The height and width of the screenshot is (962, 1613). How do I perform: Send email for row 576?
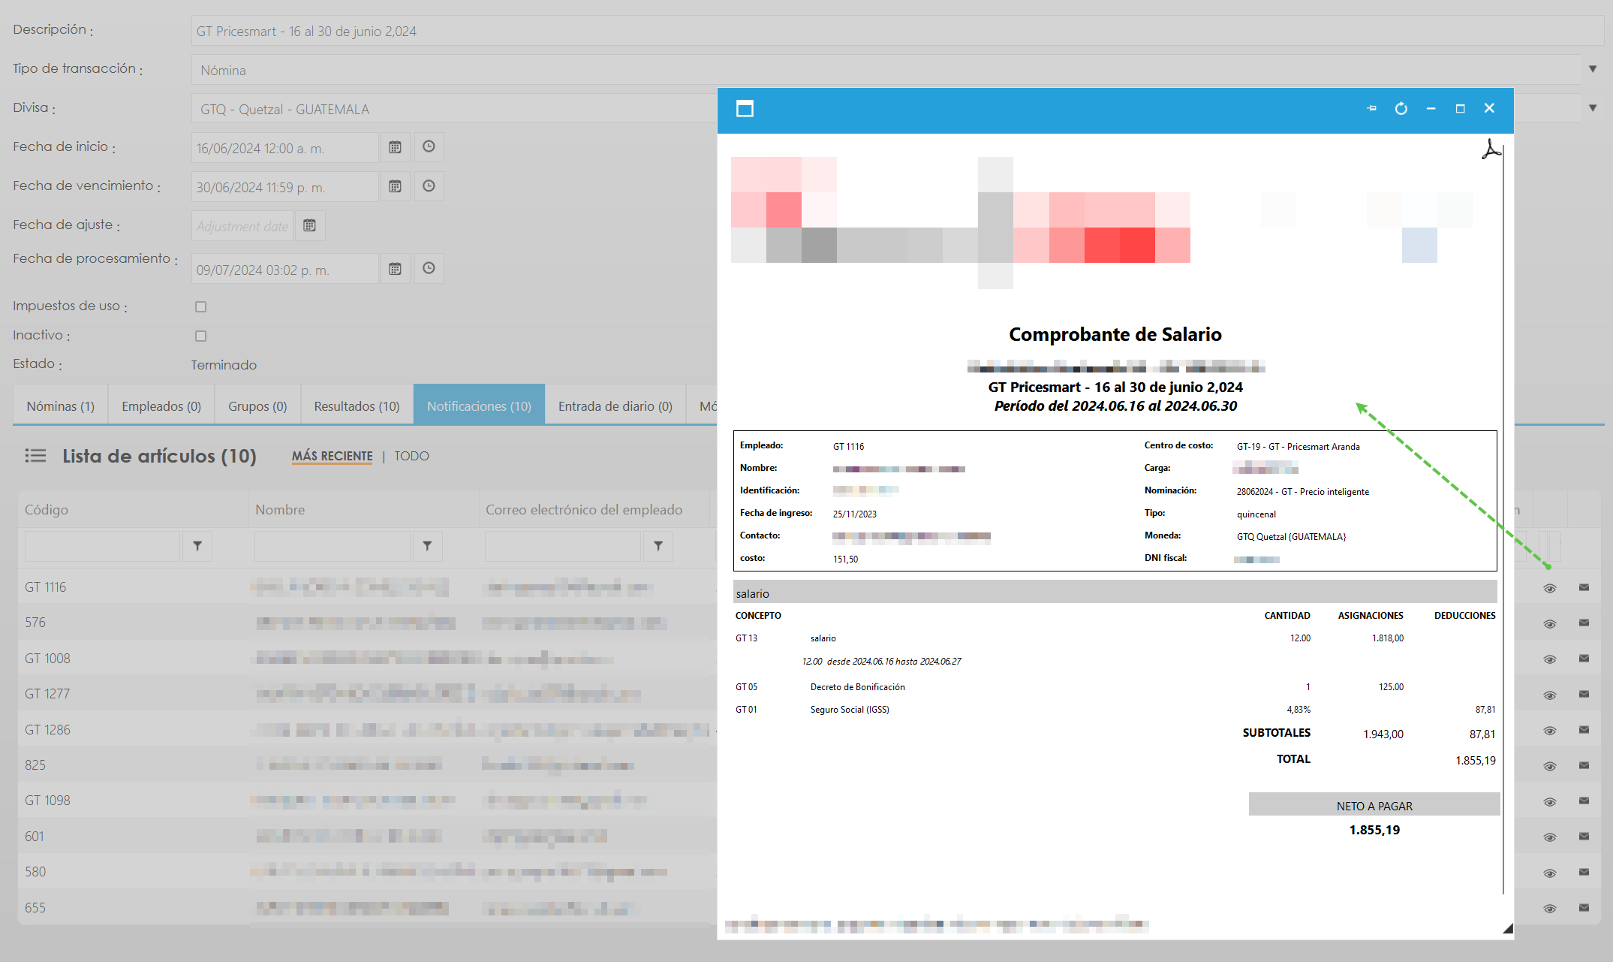(x=1584, y=623)
